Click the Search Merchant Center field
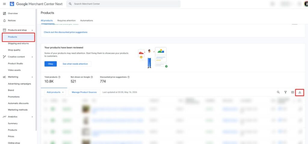 pyautogui.click(x=123, y=4)
